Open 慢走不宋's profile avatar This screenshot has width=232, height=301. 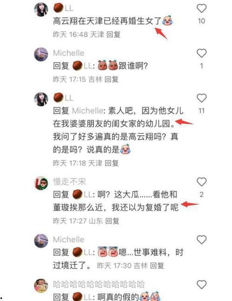coord(41,183)
